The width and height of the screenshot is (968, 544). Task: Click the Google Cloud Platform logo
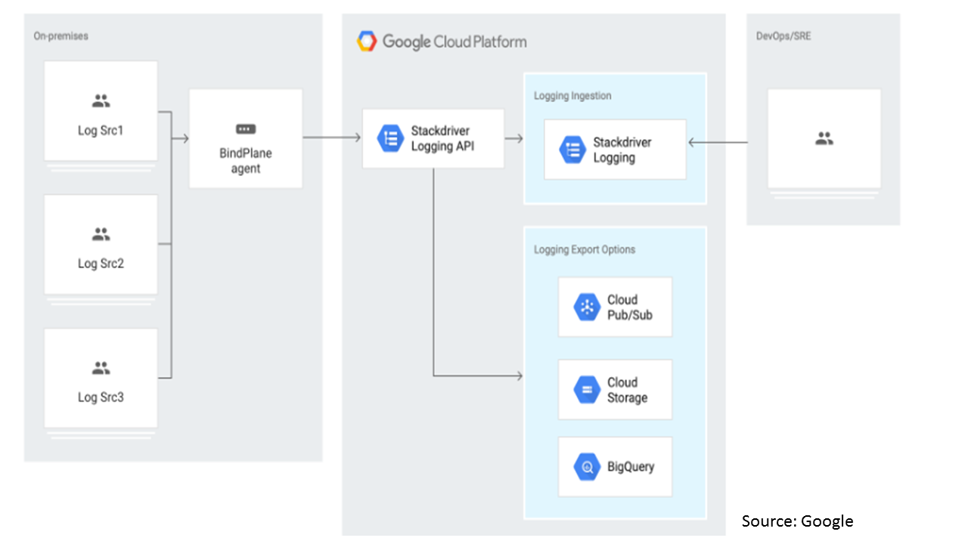coord(367,41)
